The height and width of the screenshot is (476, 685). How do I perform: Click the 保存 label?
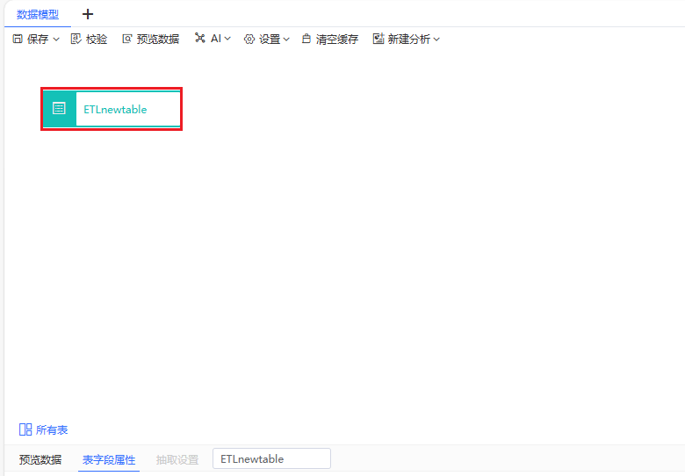tap(38, 40)
